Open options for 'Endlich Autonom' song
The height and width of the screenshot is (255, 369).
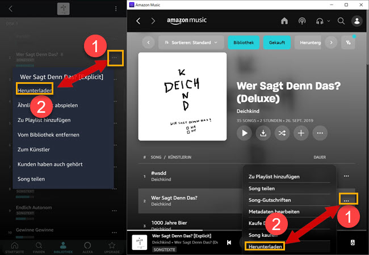(x=114, y=211)
